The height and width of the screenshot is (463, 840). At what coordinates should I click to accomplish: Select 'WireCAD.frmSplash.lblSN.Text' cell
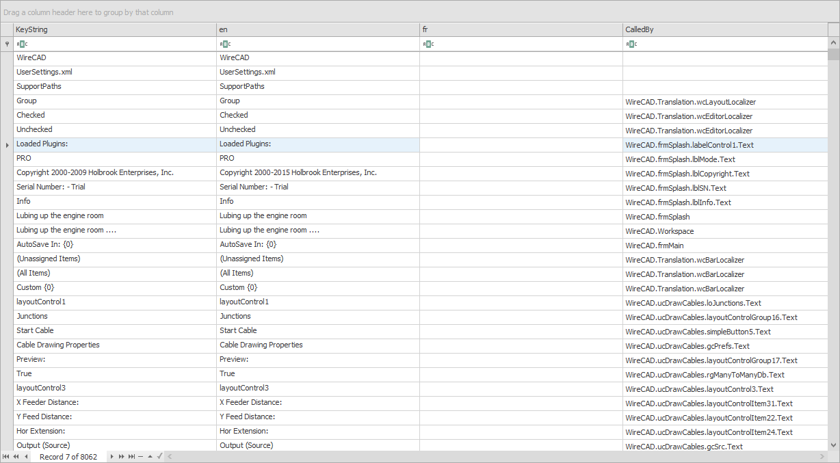click(725, 187)
